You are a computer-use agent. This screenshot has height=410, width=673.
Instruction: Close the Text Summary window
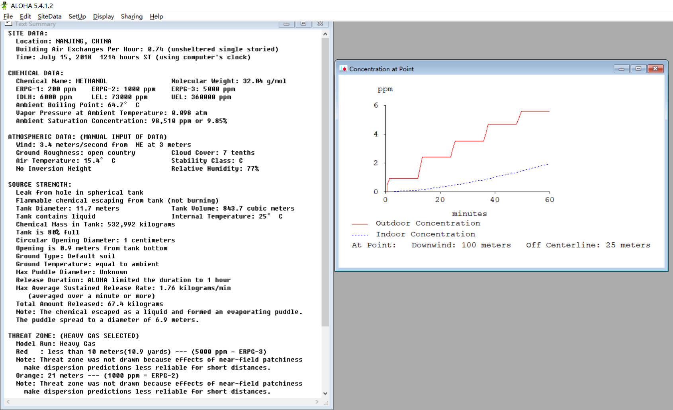[x=320, y=24]
